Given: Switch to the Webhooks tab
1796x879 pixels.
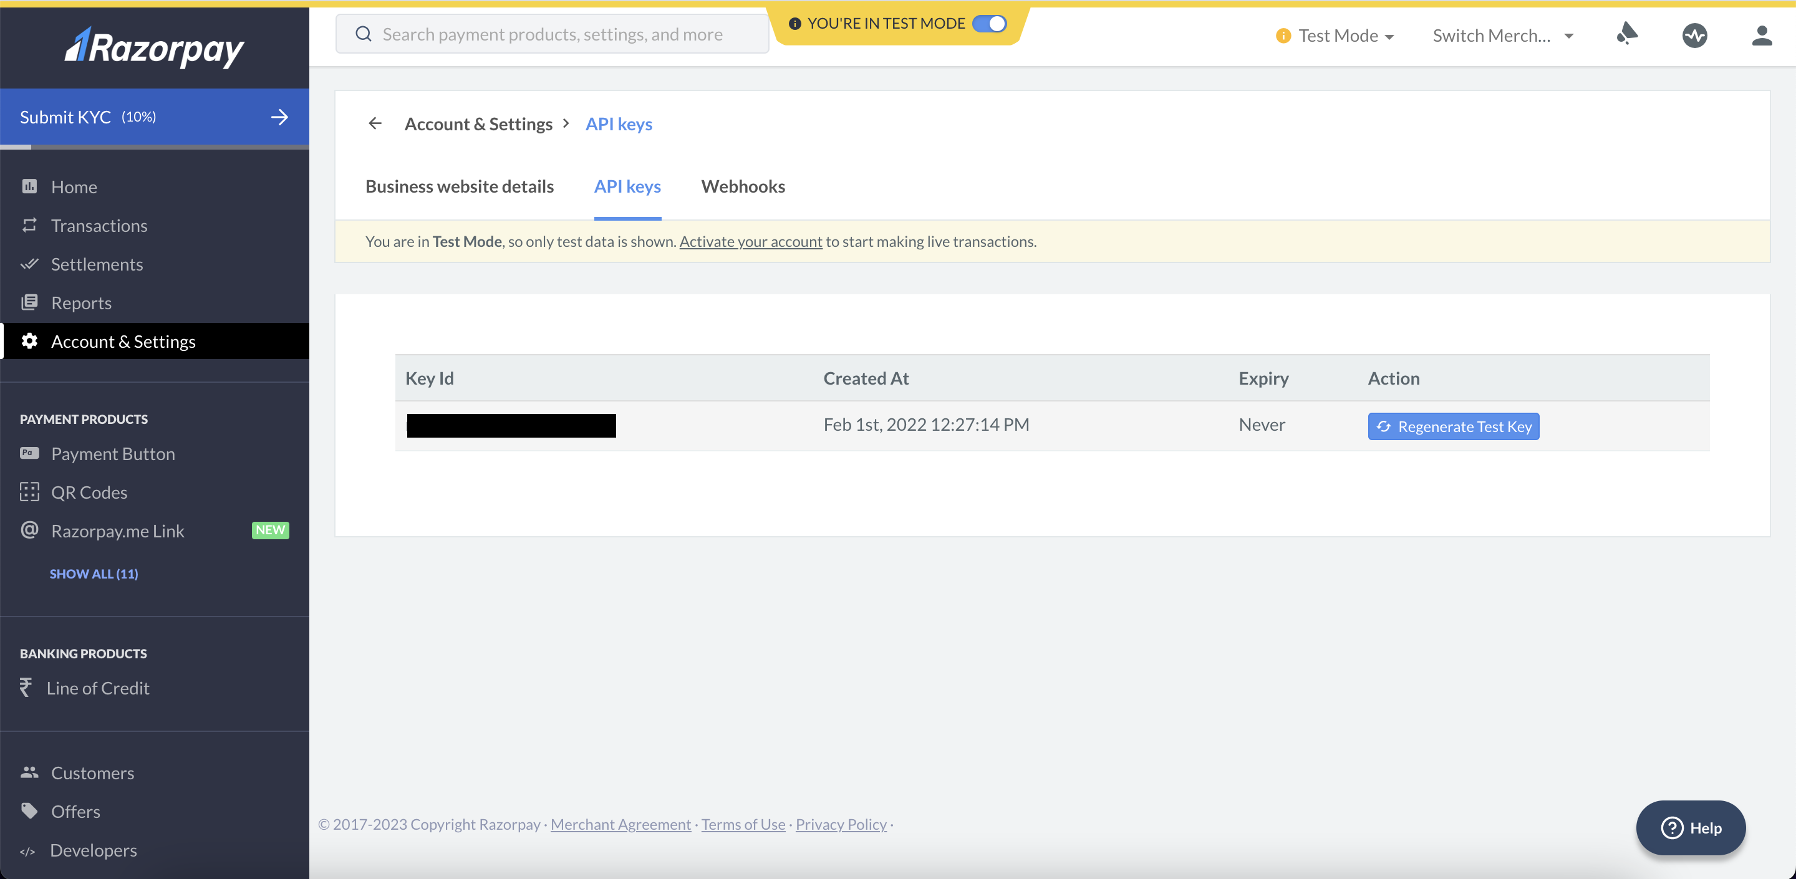Looking at the screenshot, I should click(x=743, y=186).
